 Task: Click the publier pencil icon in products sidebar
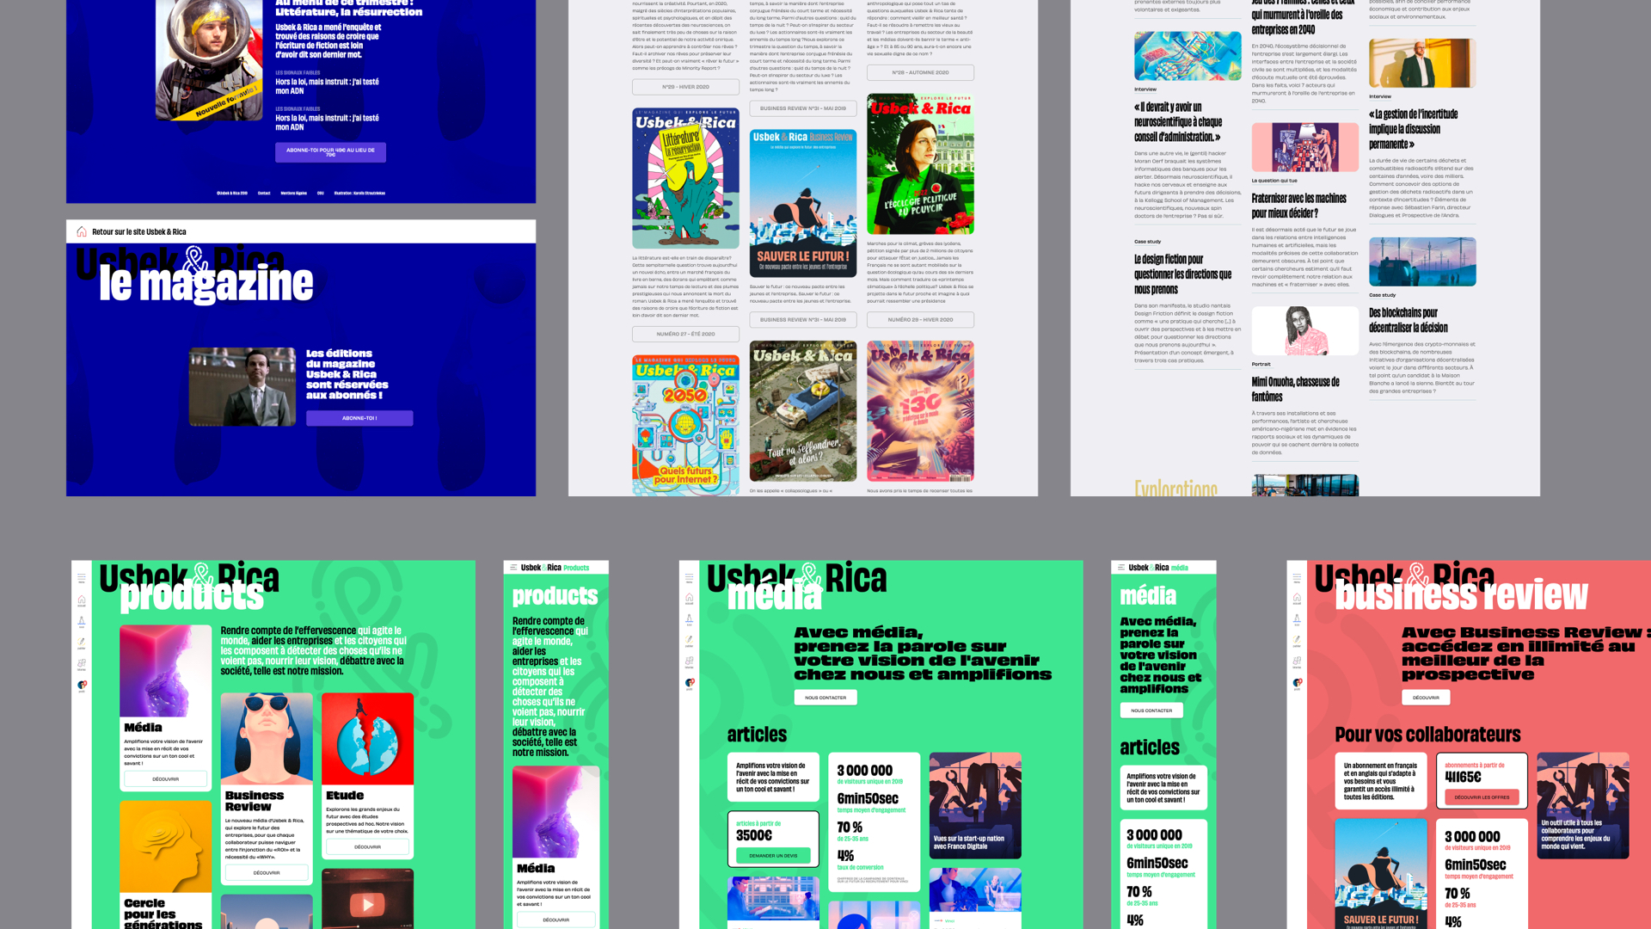[x=82, y=642]
